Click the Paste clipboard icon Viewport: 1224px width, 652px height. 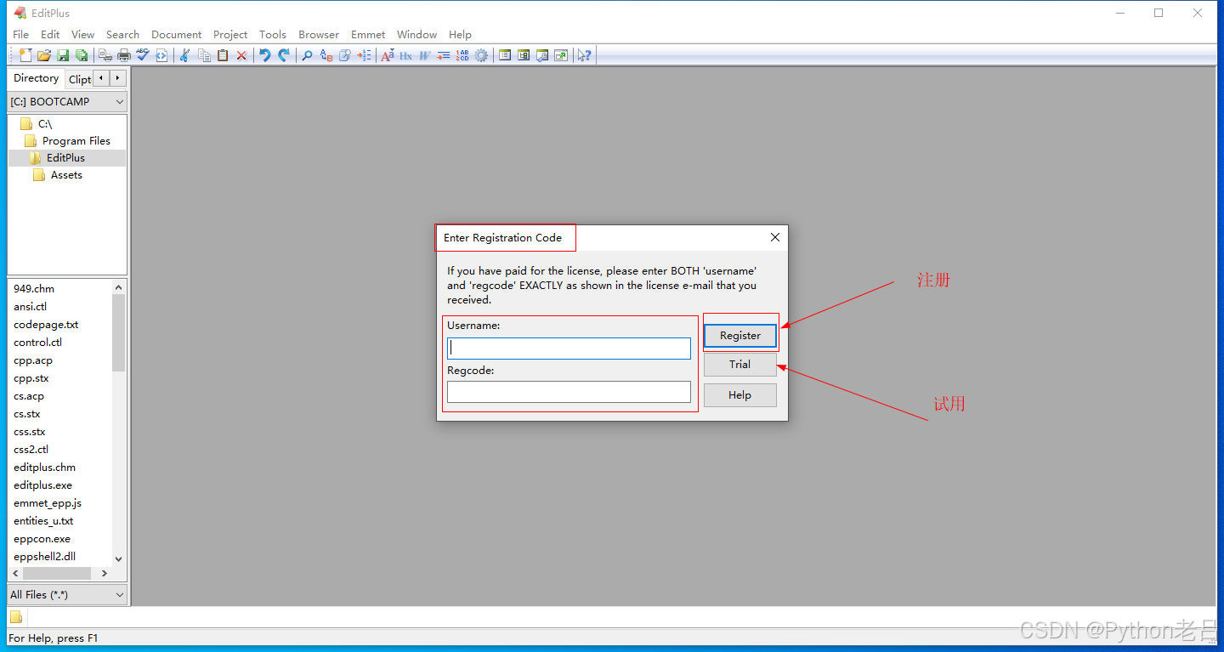[223, 55]
